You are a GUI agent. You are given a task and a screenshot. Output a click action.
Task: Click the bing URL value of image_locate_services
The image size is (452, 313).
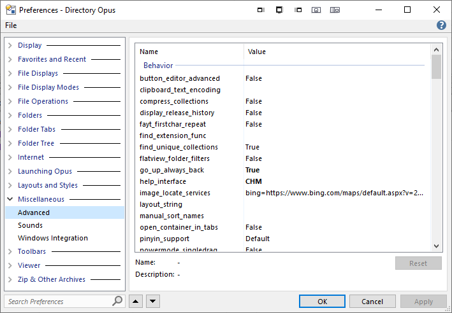coord(334,193)
